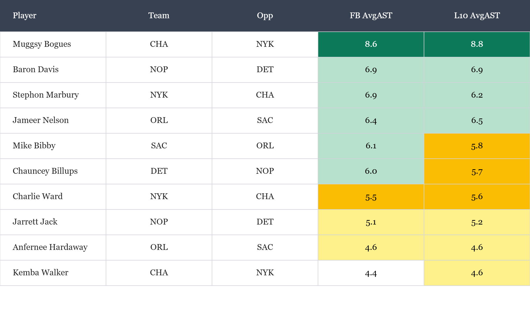530x311 pixels.
Task: Click the L10 AvgAST column header
Action: (x=477, y=16)
